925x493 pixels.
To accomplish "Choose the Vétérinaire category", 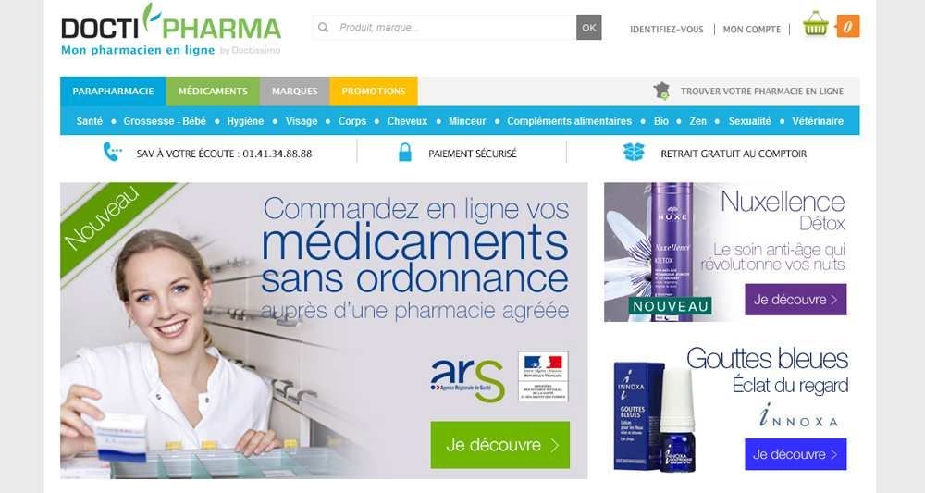I will coord(818,121).
